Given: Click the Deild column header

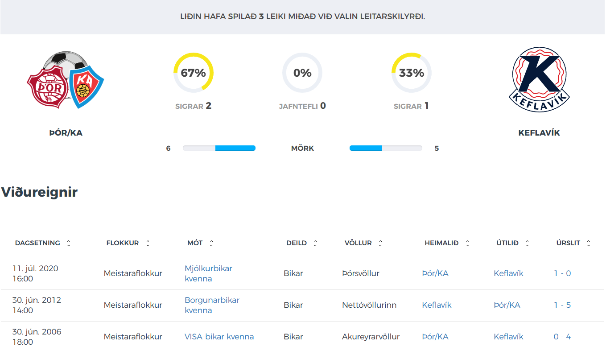Looking at the screenshot, I should (x=297, y=243).
